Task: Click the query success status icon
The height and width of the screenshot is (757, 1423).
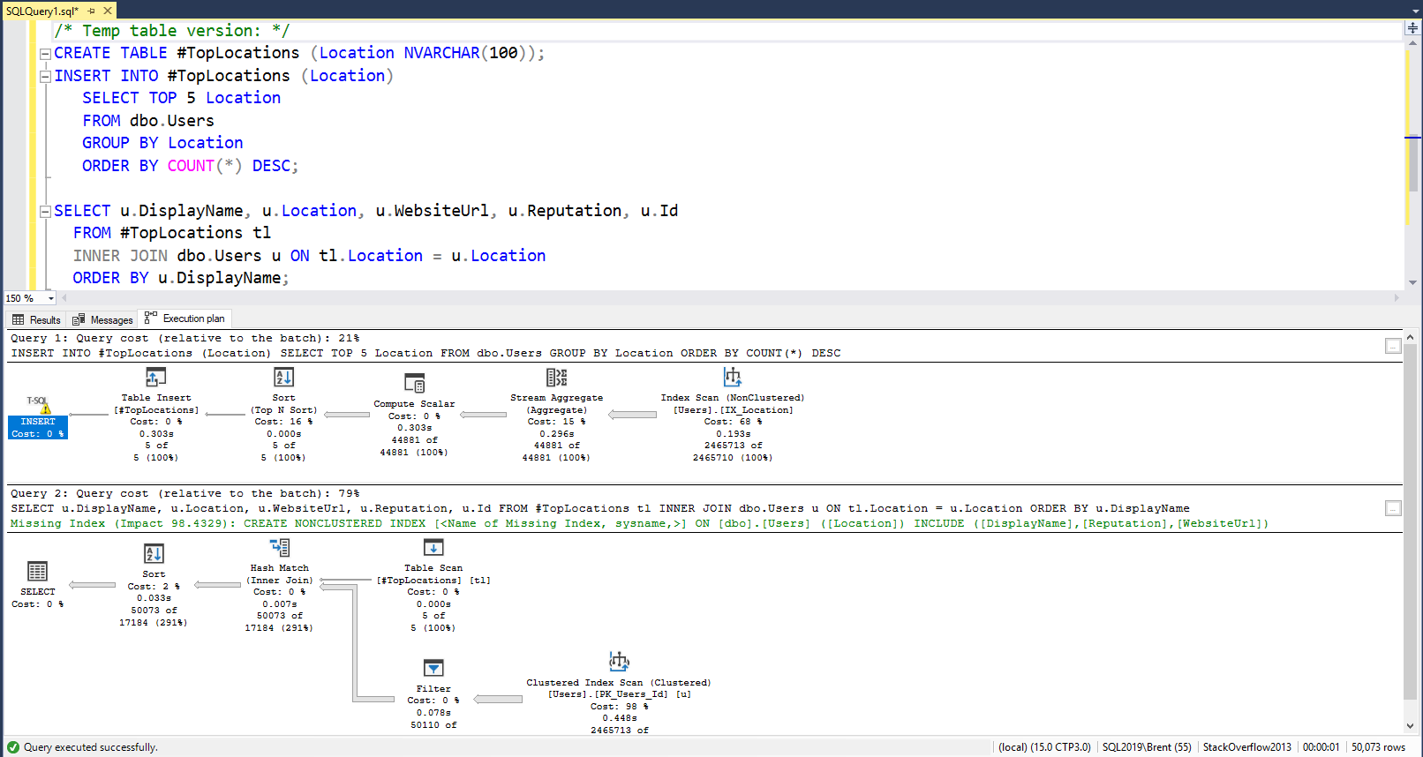Action: pos(13,747)
